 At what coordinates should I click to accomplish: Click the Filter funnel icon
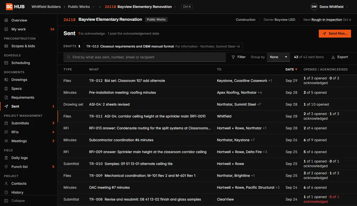click(233, 57)
